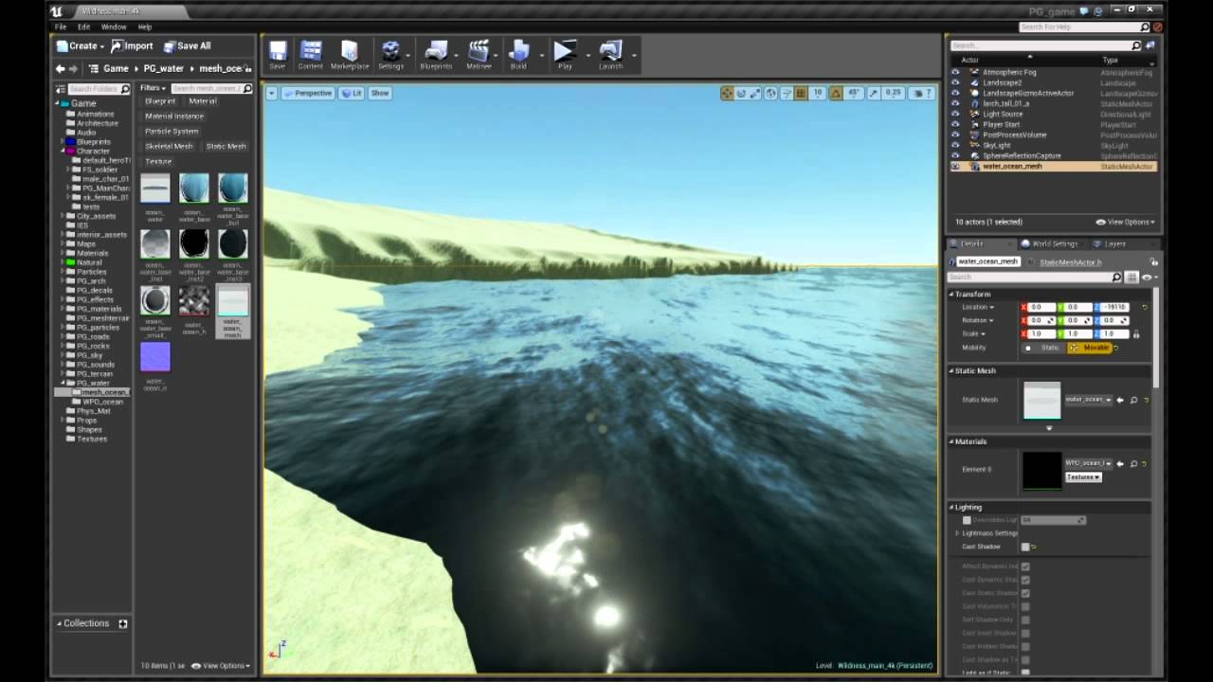Open the Matinee toolbar icon

point(480,53)
